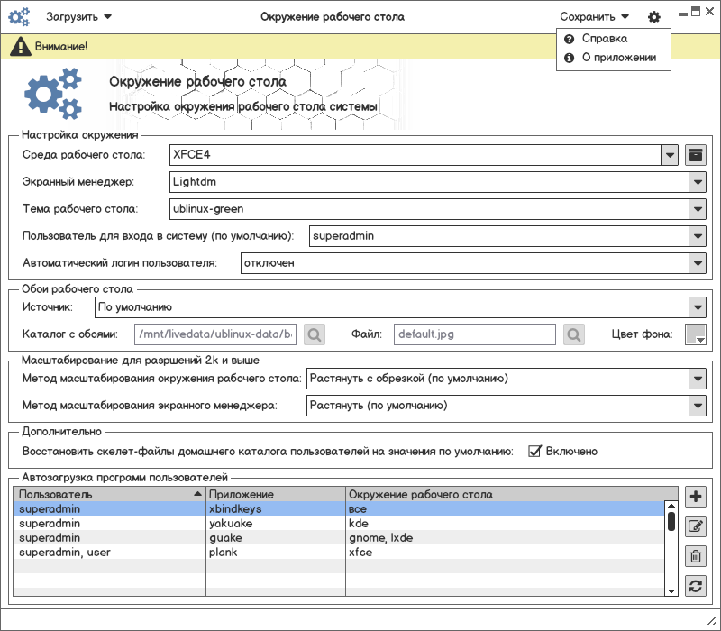Screen dimensions: 721x631
Task: Add a new autostart program entry
Action: (x=695, y=497)
